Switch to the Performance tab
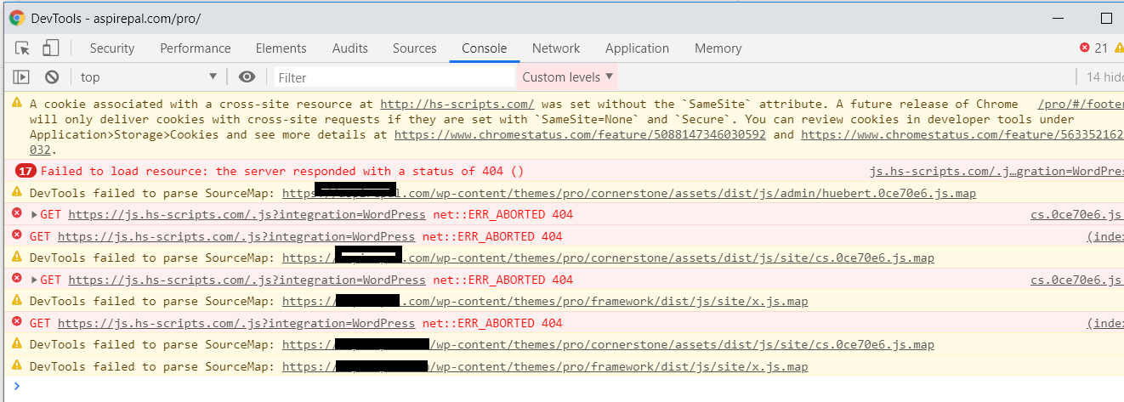The width and height of the screenshot is (1124, 402). coord(196,48)
